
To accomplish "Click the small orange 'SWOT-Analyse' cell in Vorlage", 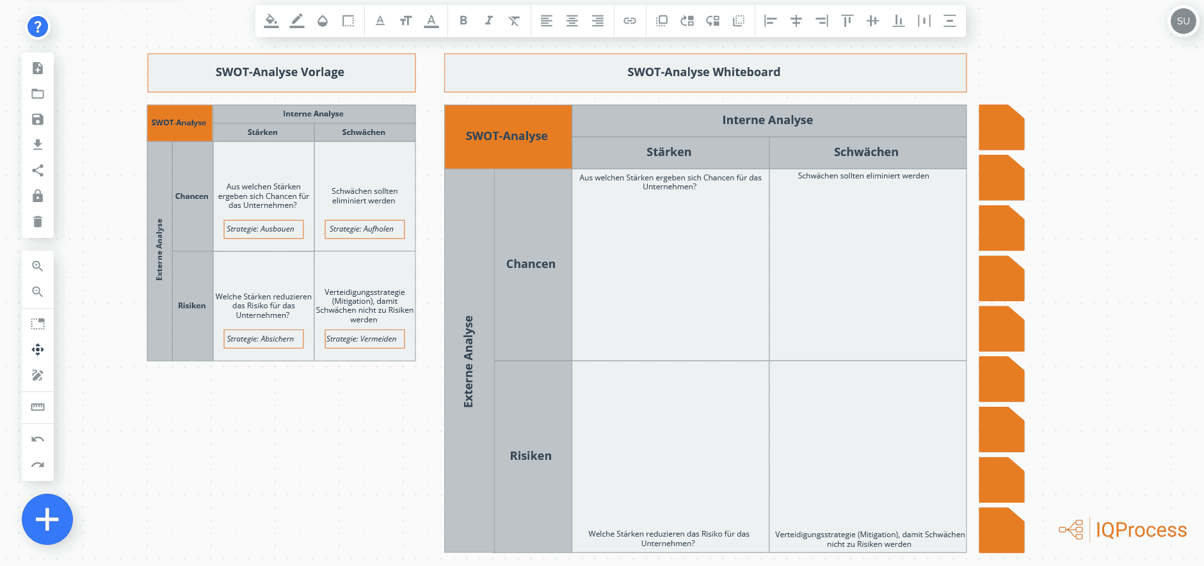I will 179,123.
